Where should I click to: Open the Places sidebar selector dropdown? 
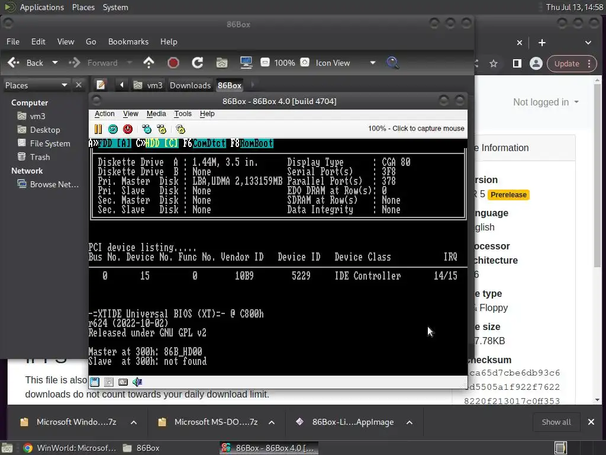[36, 85]
